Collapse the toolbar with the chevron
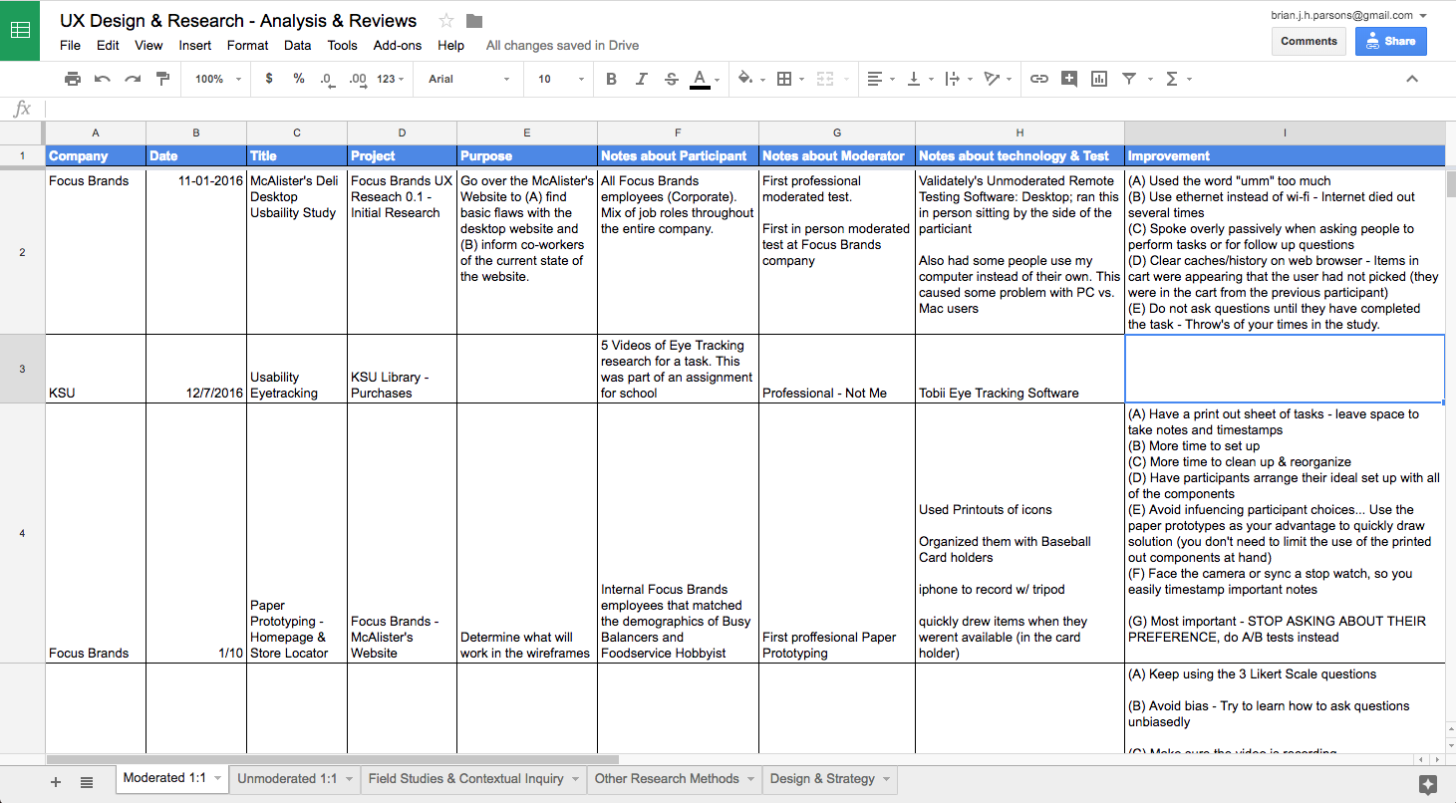The image size is (1456, 803). [x=1412, y=79]
